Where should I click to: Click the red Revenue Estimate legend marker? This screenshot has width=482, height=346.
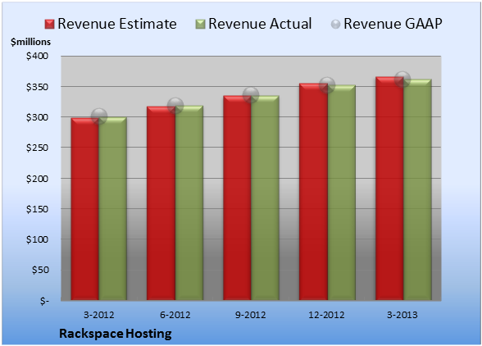49,25
